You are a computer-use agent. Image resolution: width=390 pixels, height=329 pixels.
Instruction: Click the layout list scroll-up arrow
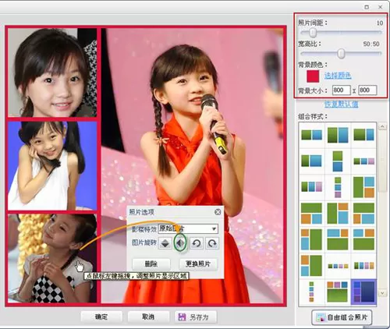pyautogui.click(x=382, y=126)
